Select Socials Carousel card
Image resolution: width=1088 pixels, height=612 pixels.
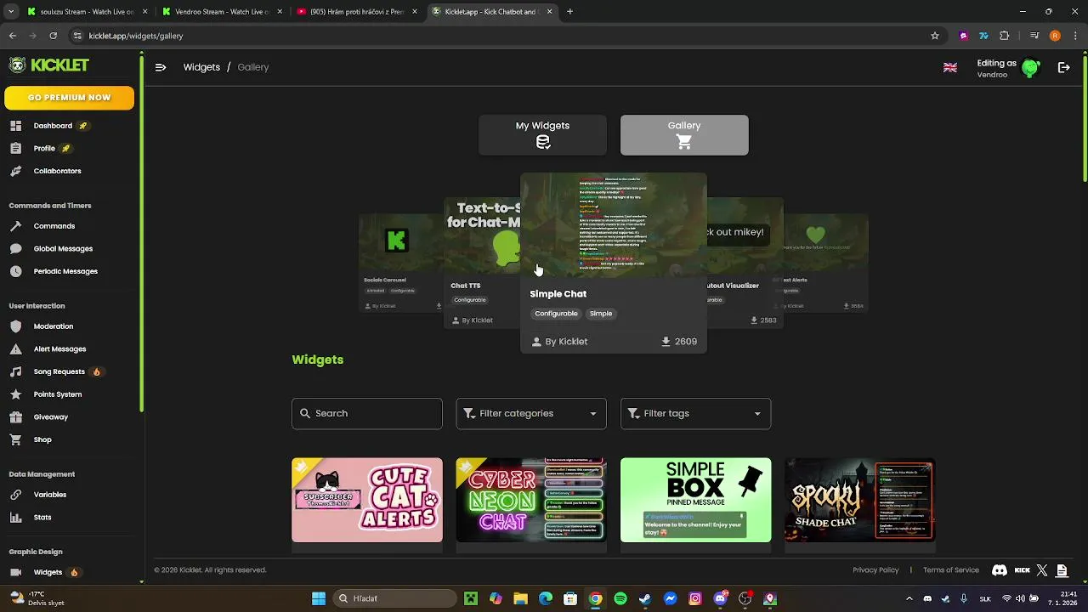(x=401, y=263)
